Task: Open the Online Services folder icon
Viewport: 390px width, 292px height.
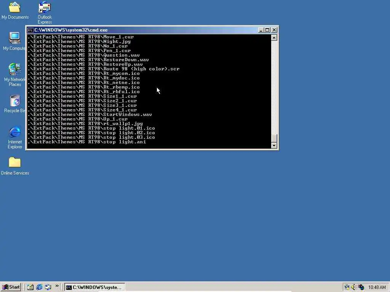Action: tap(15, 166)
